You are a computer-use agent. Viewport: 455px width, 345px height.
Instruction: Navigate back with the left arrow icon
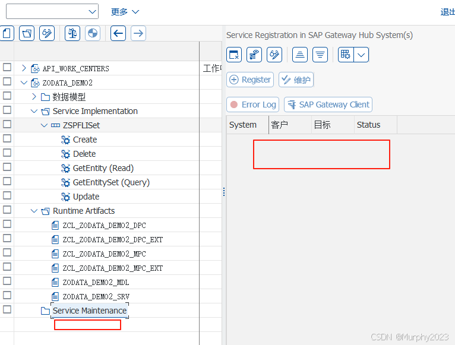[118, 33]
